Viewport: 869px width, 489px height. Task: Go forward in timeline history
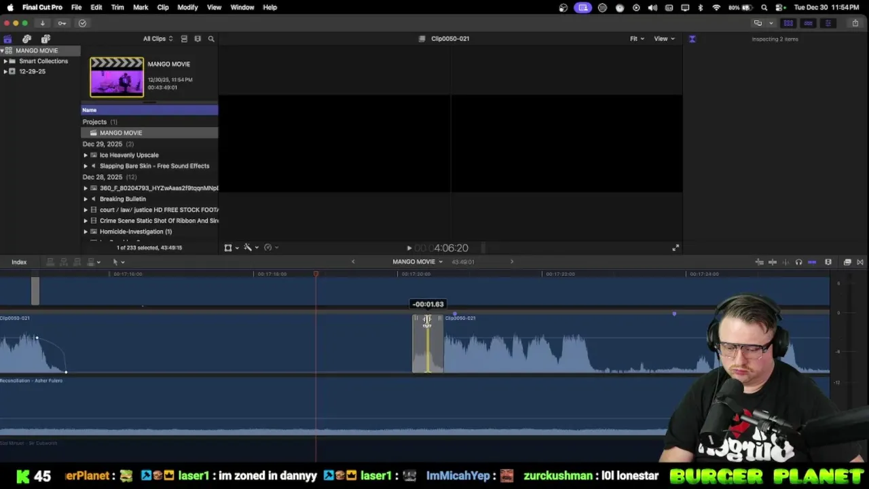[512, 262]
